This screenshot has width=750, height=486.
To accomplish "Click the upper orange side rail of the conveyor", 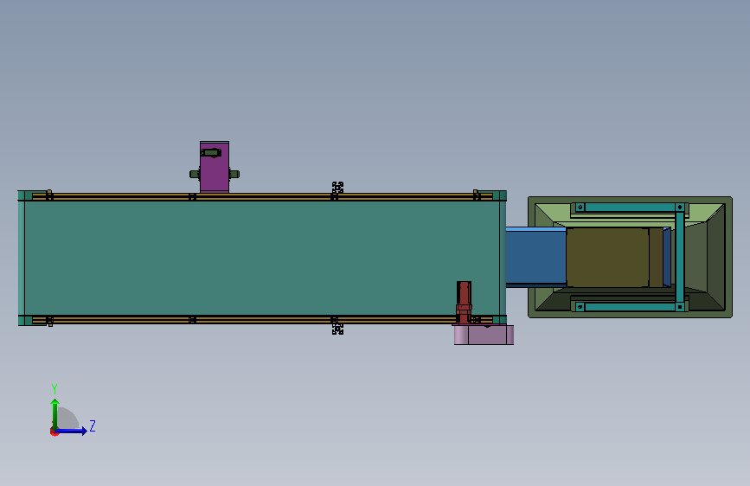I will tap(262, 196).
